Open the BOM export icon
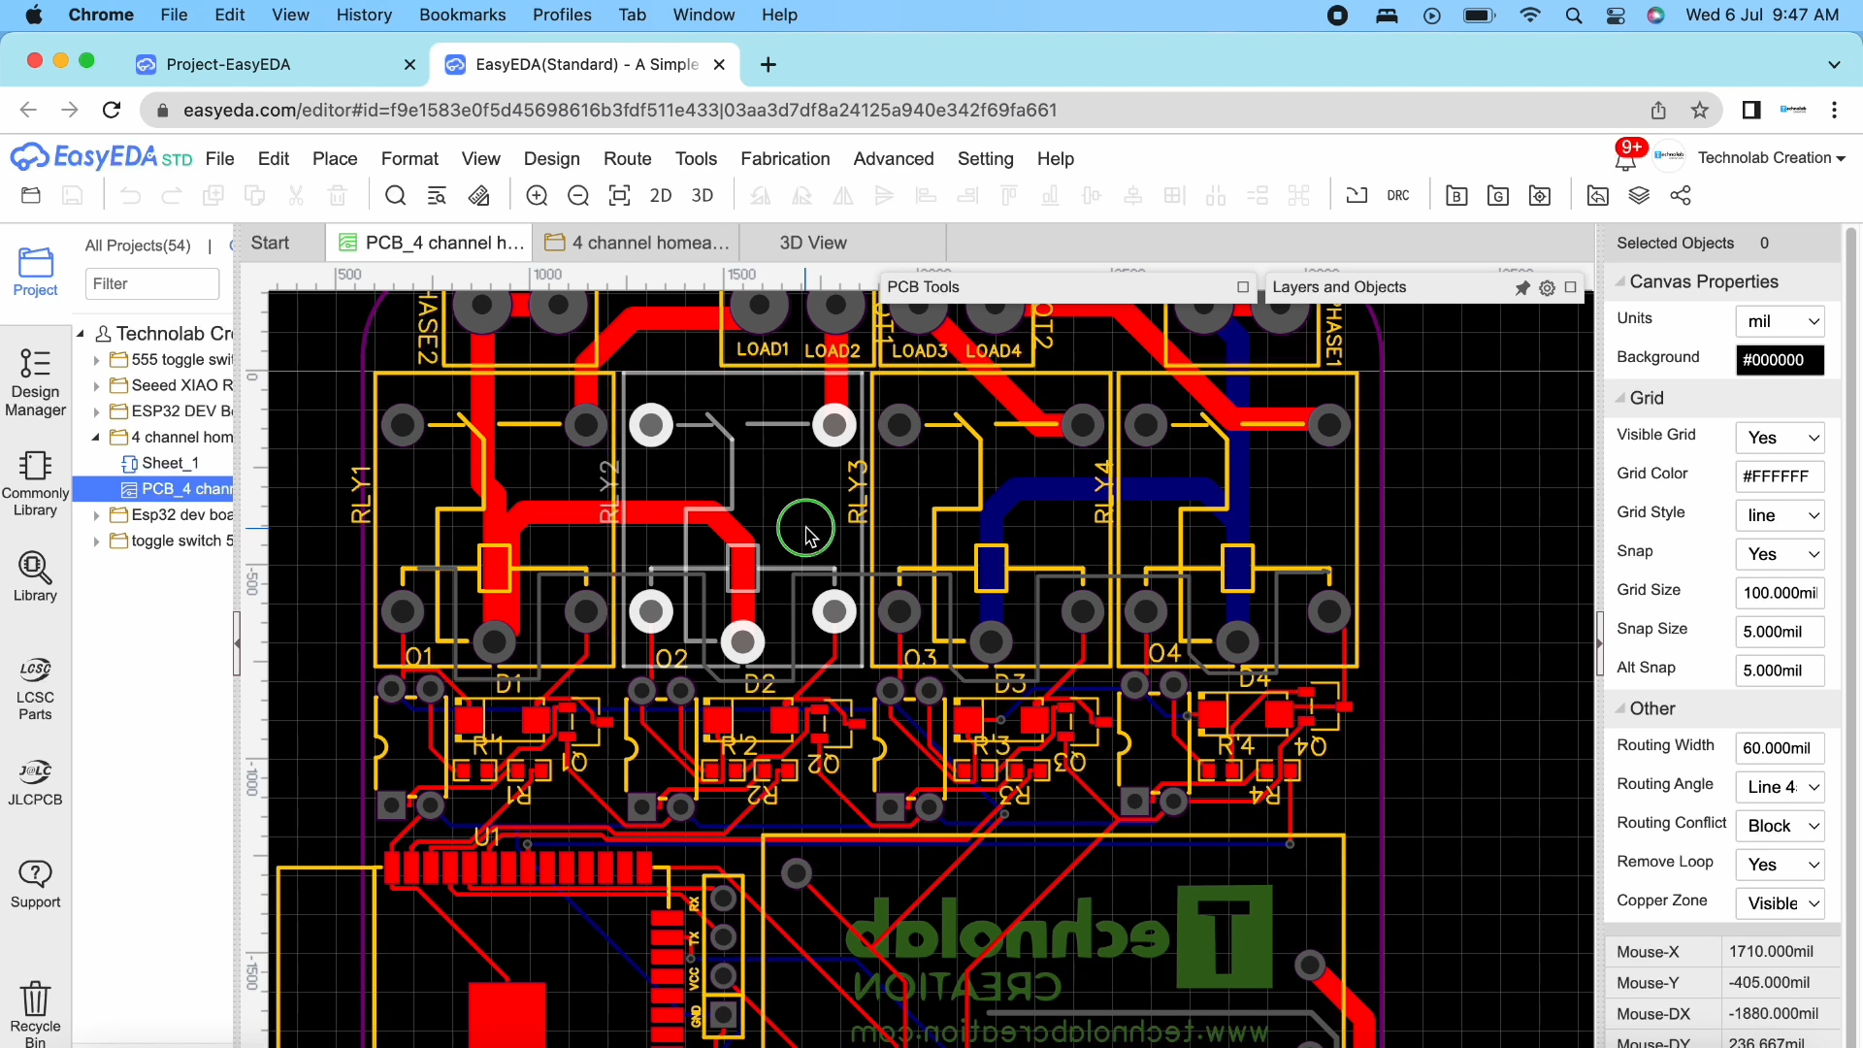This screenshot has width=1863, height=1048. pos(1456,196)
